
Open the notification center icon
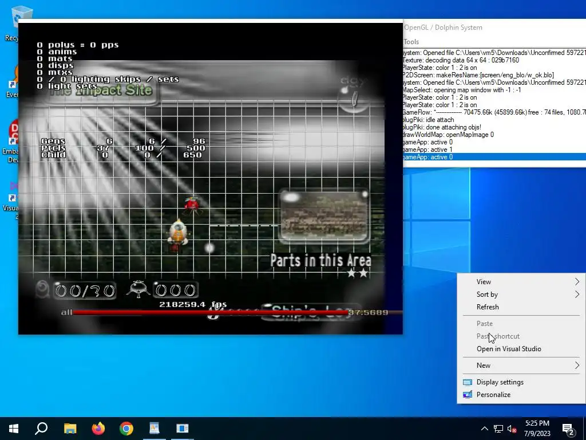click(x=568, y=429)
